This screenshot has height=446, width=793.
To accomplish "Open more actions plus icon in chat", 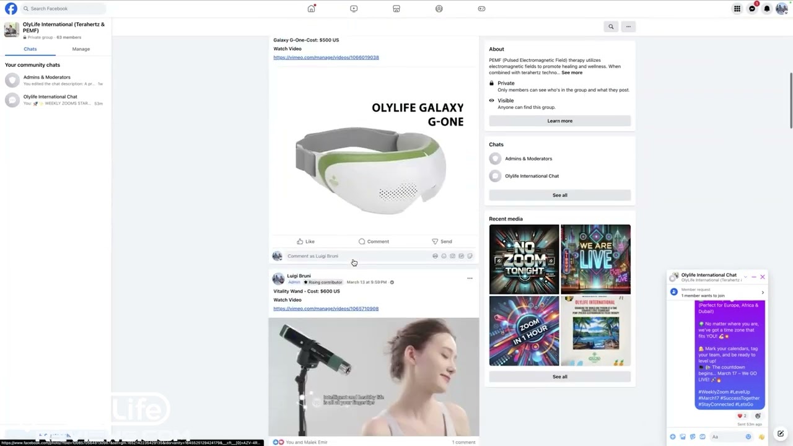I will [x=673, y=437].
